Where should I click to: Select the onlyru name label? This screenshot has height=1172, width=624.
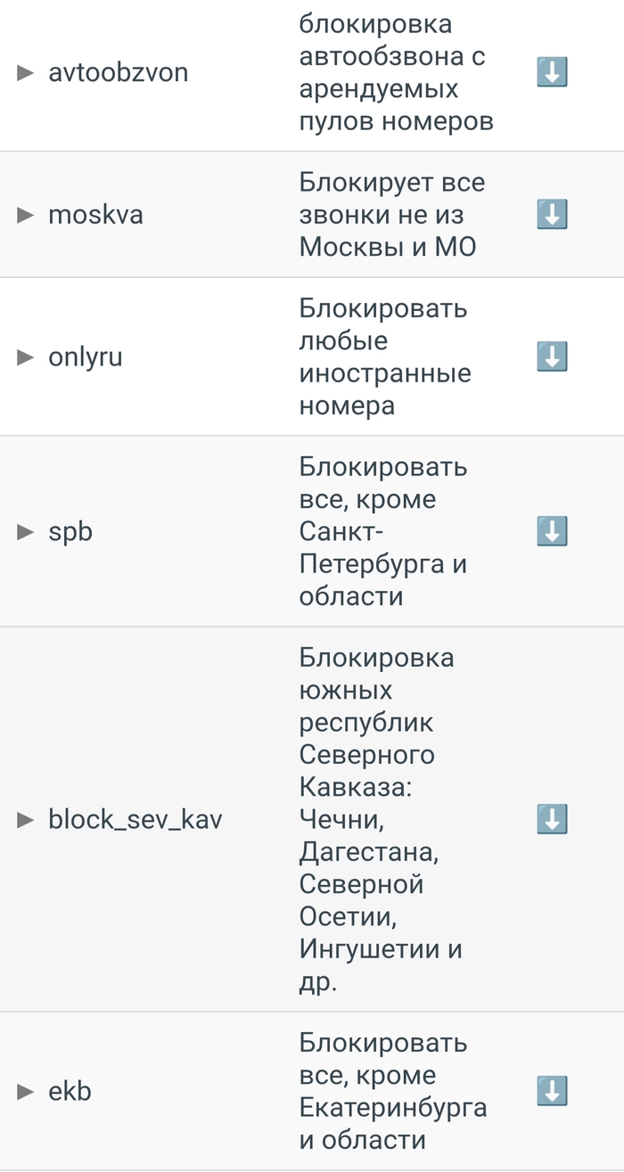[86, 357]
